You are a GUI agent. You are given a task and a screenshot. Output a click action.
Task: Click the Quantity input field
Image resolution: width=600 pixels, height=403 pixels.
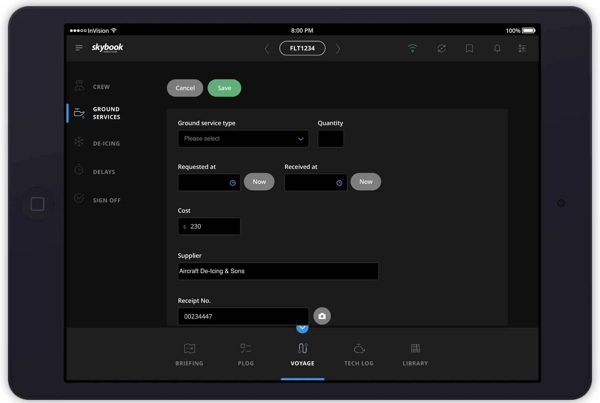[x=330, y=139]
